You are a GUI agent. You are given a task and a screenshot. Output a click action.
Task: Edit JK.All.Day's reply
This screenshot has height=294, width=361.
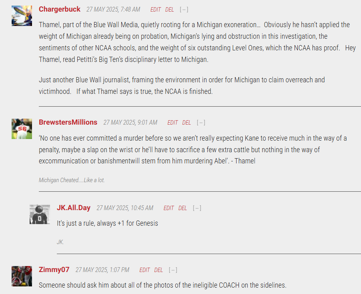pyautogui.click(x=169, y=208)
